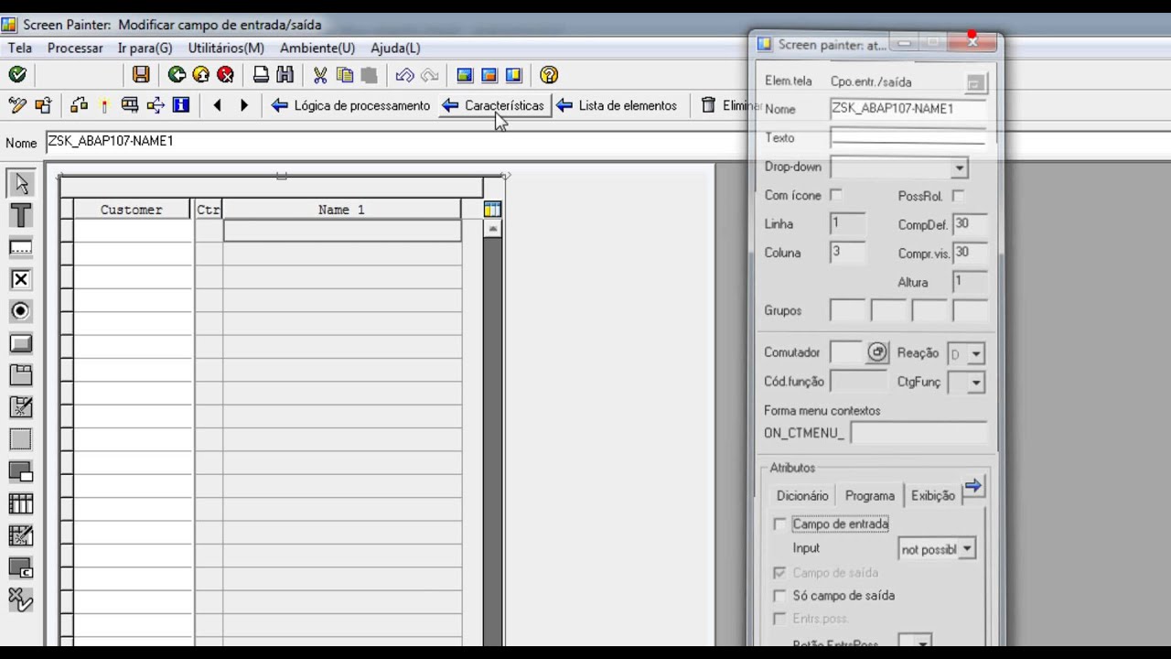The image size is (1171, 659).
Task: Open Find with the binoculars icon
Action: pyautogui.click(x=285, y=75)
